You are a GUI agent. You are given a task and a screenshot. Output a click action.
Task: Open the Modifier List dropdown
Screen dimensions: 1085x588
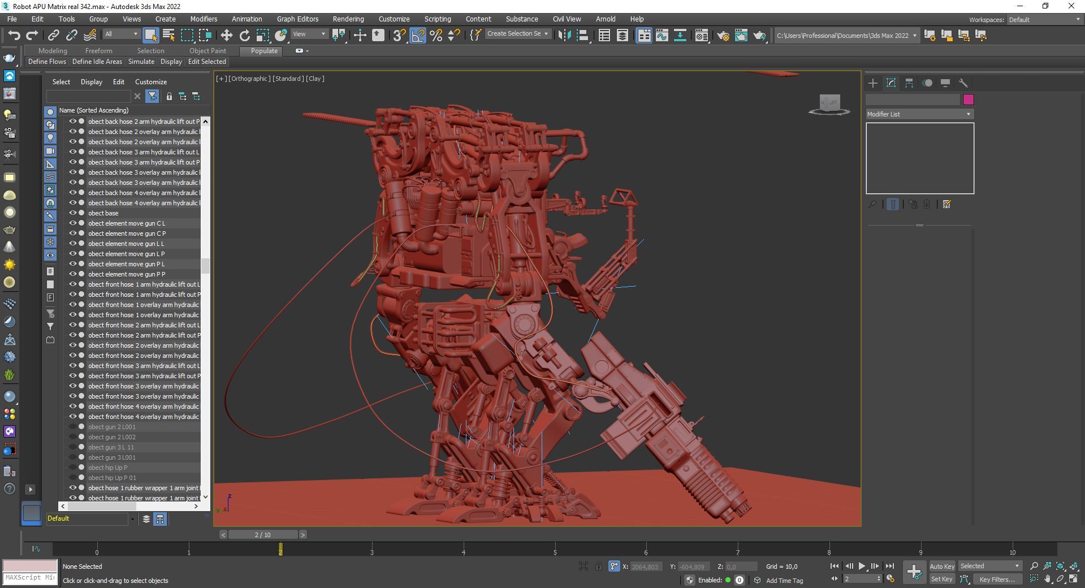click(919, 114)
